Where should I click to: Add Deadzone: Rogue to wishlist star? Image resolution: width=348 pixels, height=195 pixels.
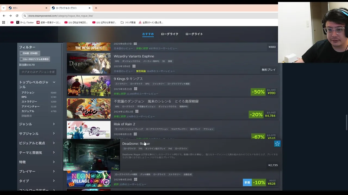(277, 144)
